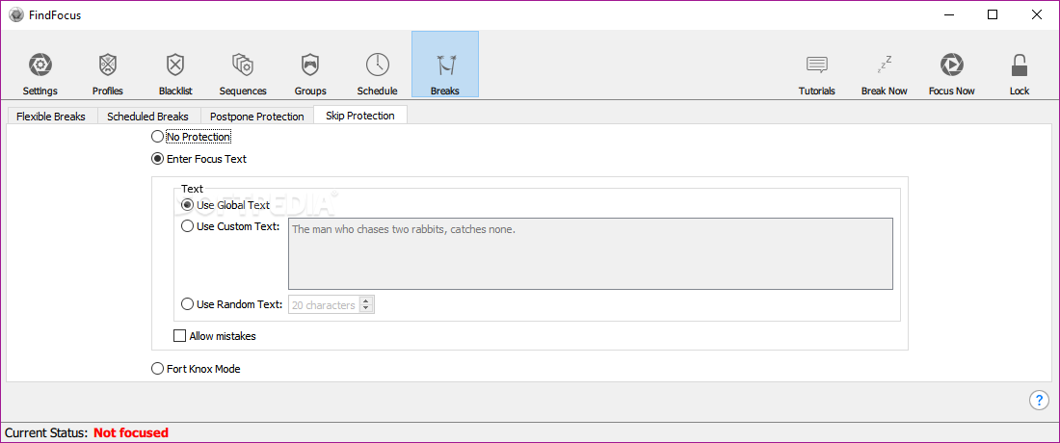Click inside the custom text box
This screenshot has height=443, width=1060.
(x=590, y=253)
